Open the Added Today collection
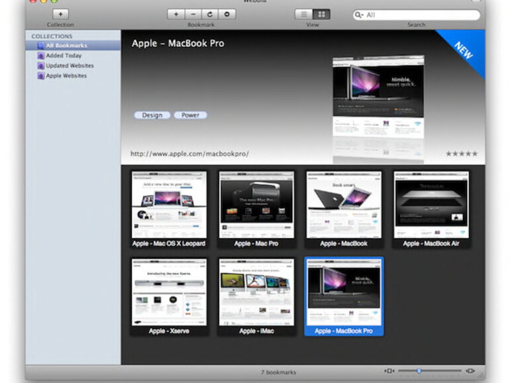 point(64,56)
